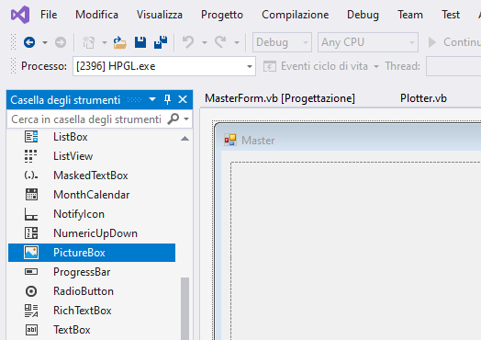Viewport: 481px width, 340px height.
Task: Select the NotifyIcon control icon
Action: tap(31, 214)
